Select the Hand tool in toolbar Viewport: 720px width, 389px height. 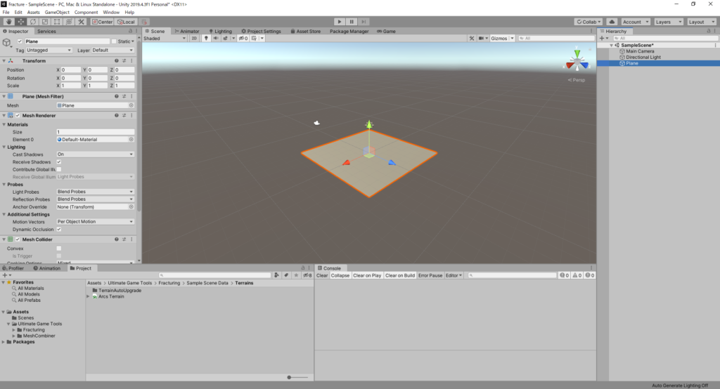[8, 22]
